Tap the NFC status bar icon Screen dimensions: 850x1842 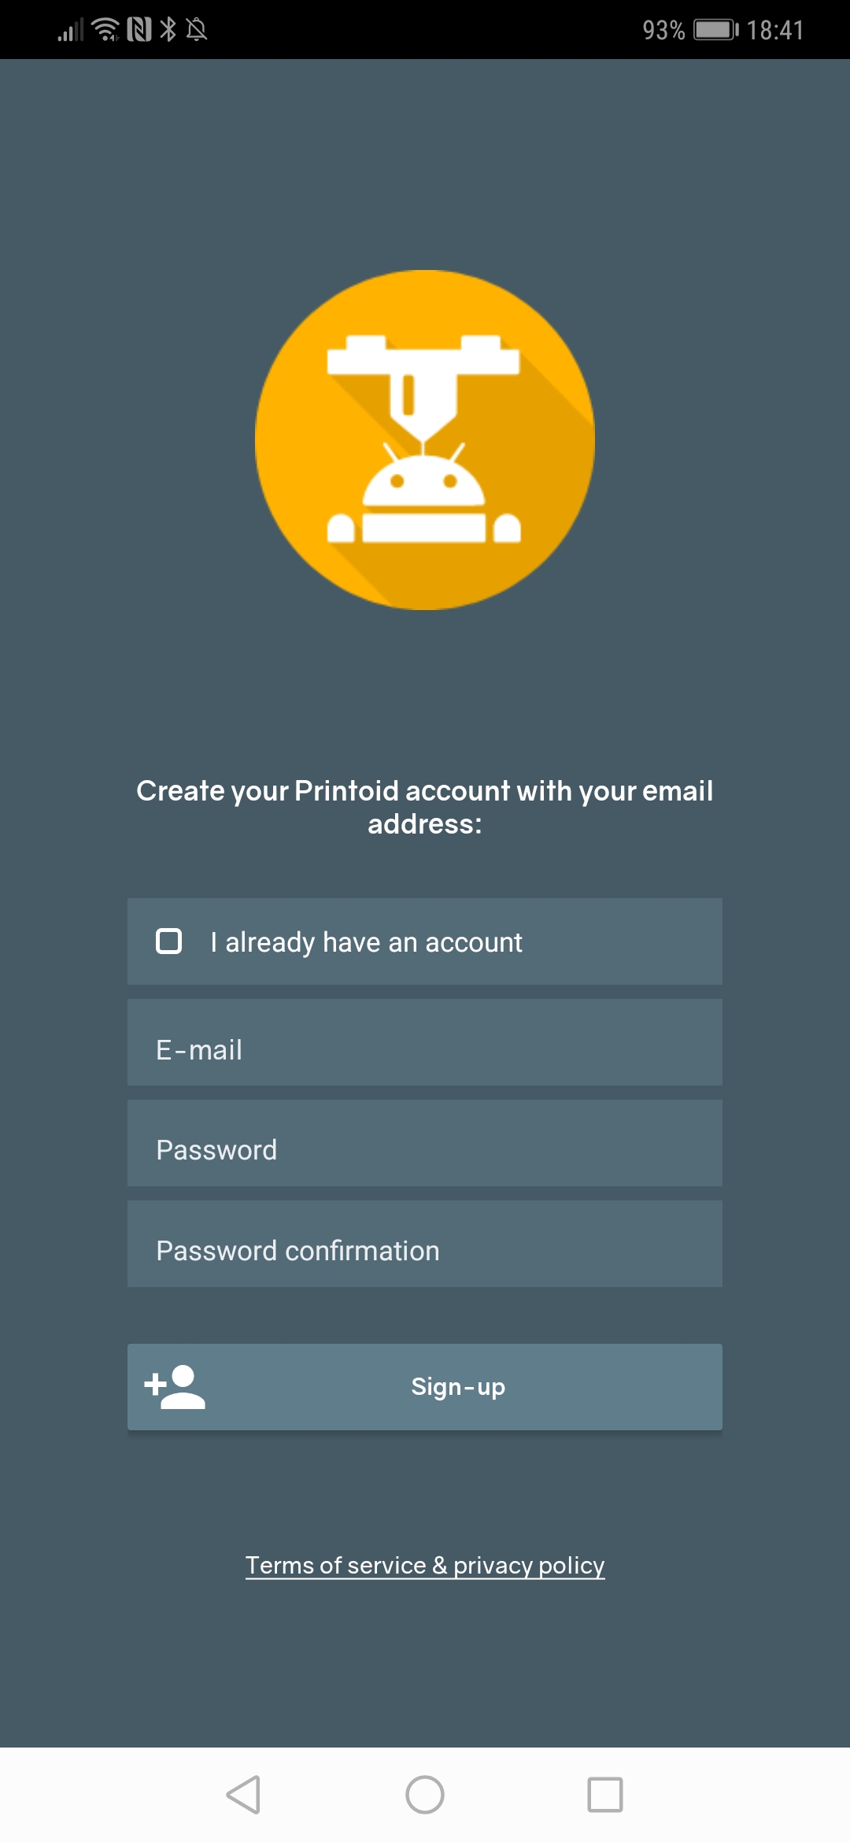(139, 30)
